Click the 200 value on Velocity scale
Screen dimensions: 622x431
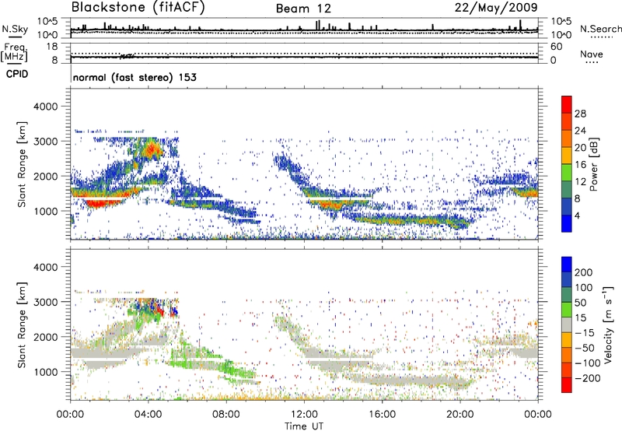point(584,272)
